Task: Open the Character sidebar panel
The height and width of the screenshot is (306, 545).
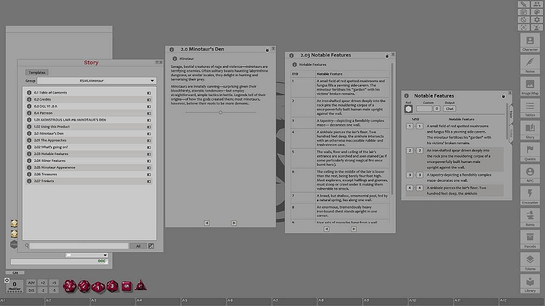Action: pos(530,43)
